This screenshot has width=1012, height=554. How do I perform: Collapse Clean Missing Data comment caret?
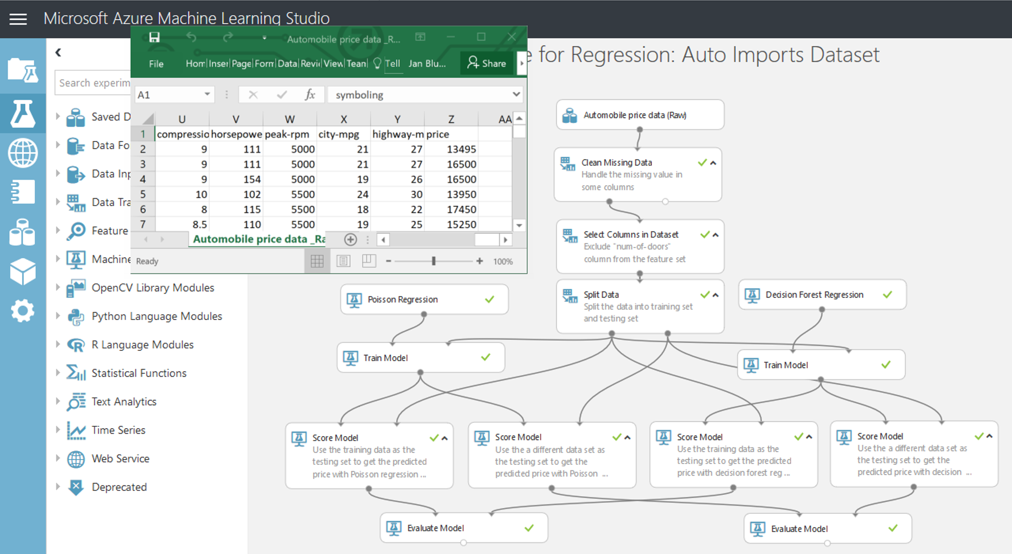point(714,163)
